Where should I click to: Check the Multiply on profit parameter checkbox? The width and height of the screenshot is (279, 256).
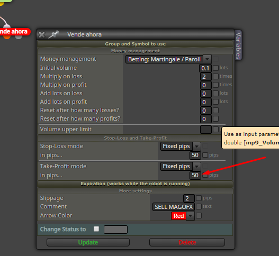tap(215, 85)
